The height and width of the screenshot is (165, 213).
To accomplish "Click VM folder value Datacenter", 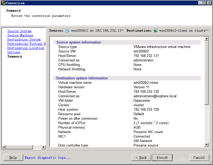I will (142, 100).
